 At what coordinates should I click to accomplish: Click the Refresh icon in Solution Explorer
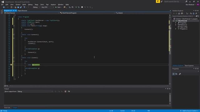click(x=193, y=13)
